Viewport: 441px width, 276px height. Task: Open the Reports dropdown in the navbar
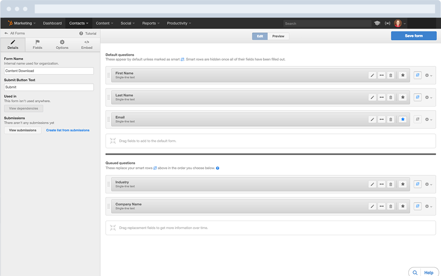(151, 23)
